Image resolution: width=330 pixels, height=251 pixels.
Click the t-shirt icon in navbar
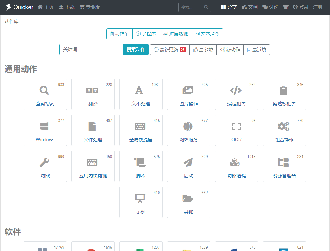[286, 7]
